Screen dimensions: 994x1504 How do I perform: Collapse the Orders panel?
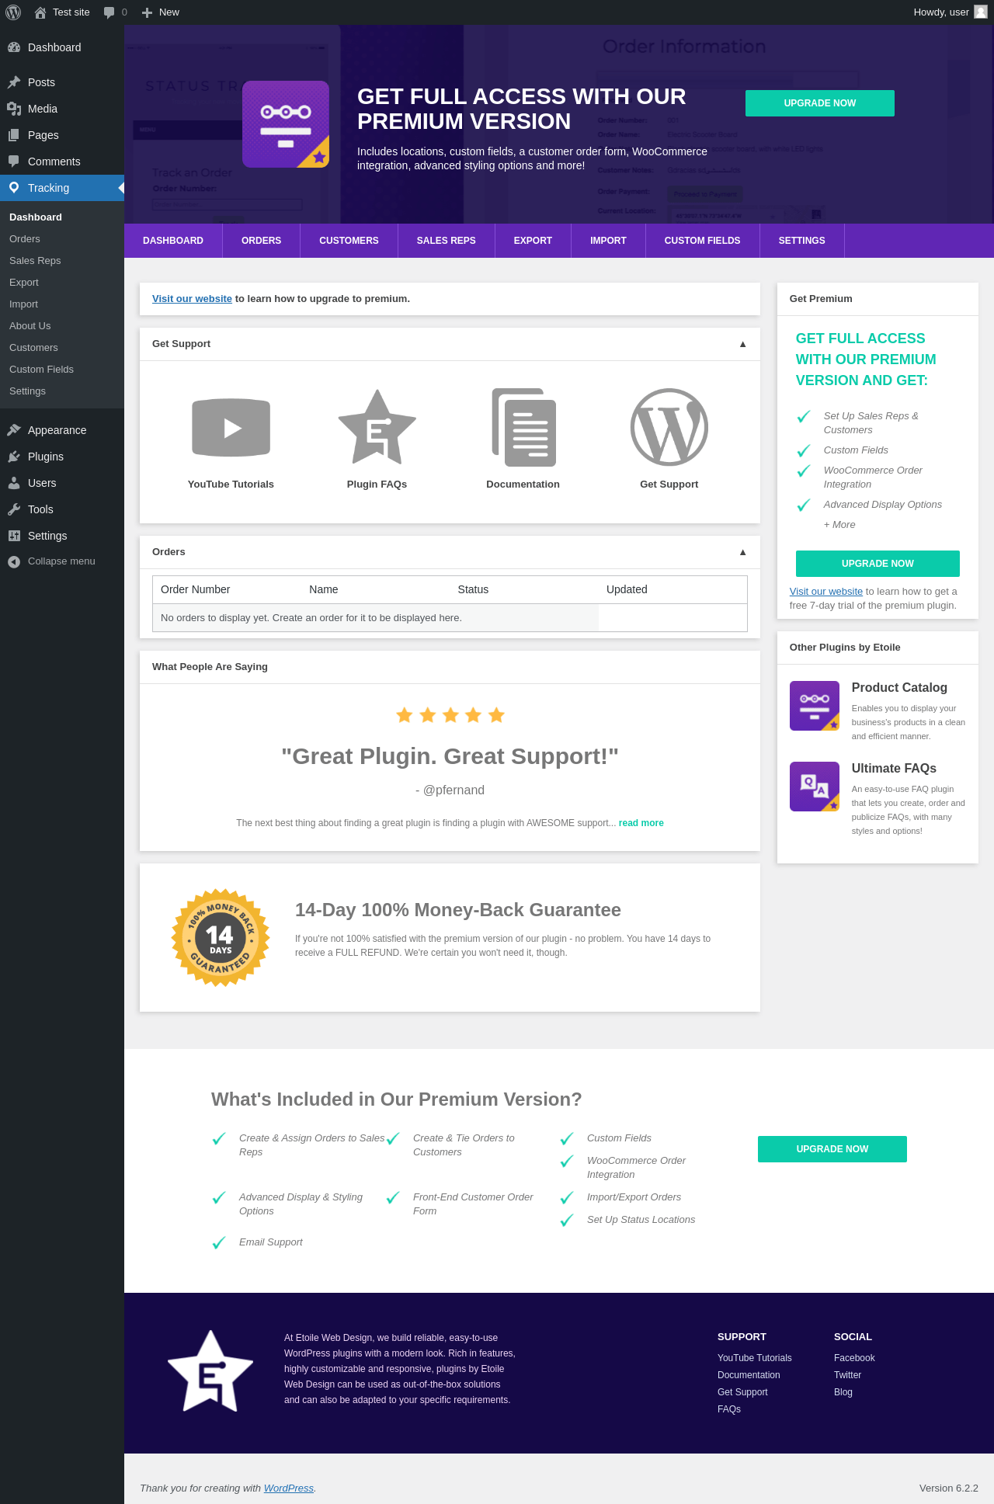click(x=742, y=552)
